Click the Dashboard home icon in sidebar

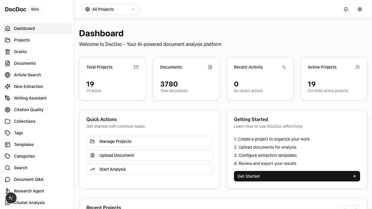[x=8, y=28]
